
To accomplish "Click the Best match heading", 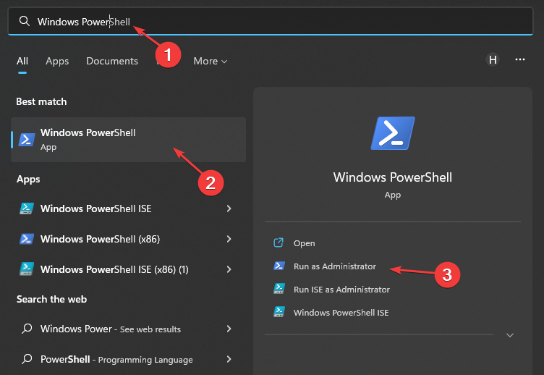I will tap(41, 102).
